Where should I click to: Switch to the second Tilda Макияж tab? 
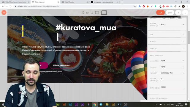pos(45,2)
